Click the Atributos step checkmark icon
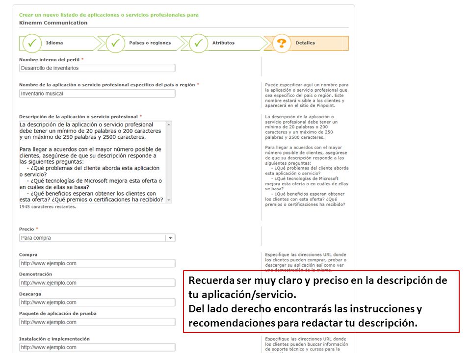The image size is (471, 353). coord(198,43)
